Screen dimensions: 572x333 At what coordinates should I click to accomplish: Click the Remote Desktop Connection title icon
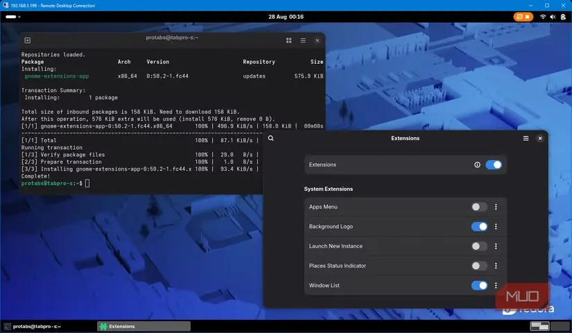pyautogui.click(x=6, y=6)
